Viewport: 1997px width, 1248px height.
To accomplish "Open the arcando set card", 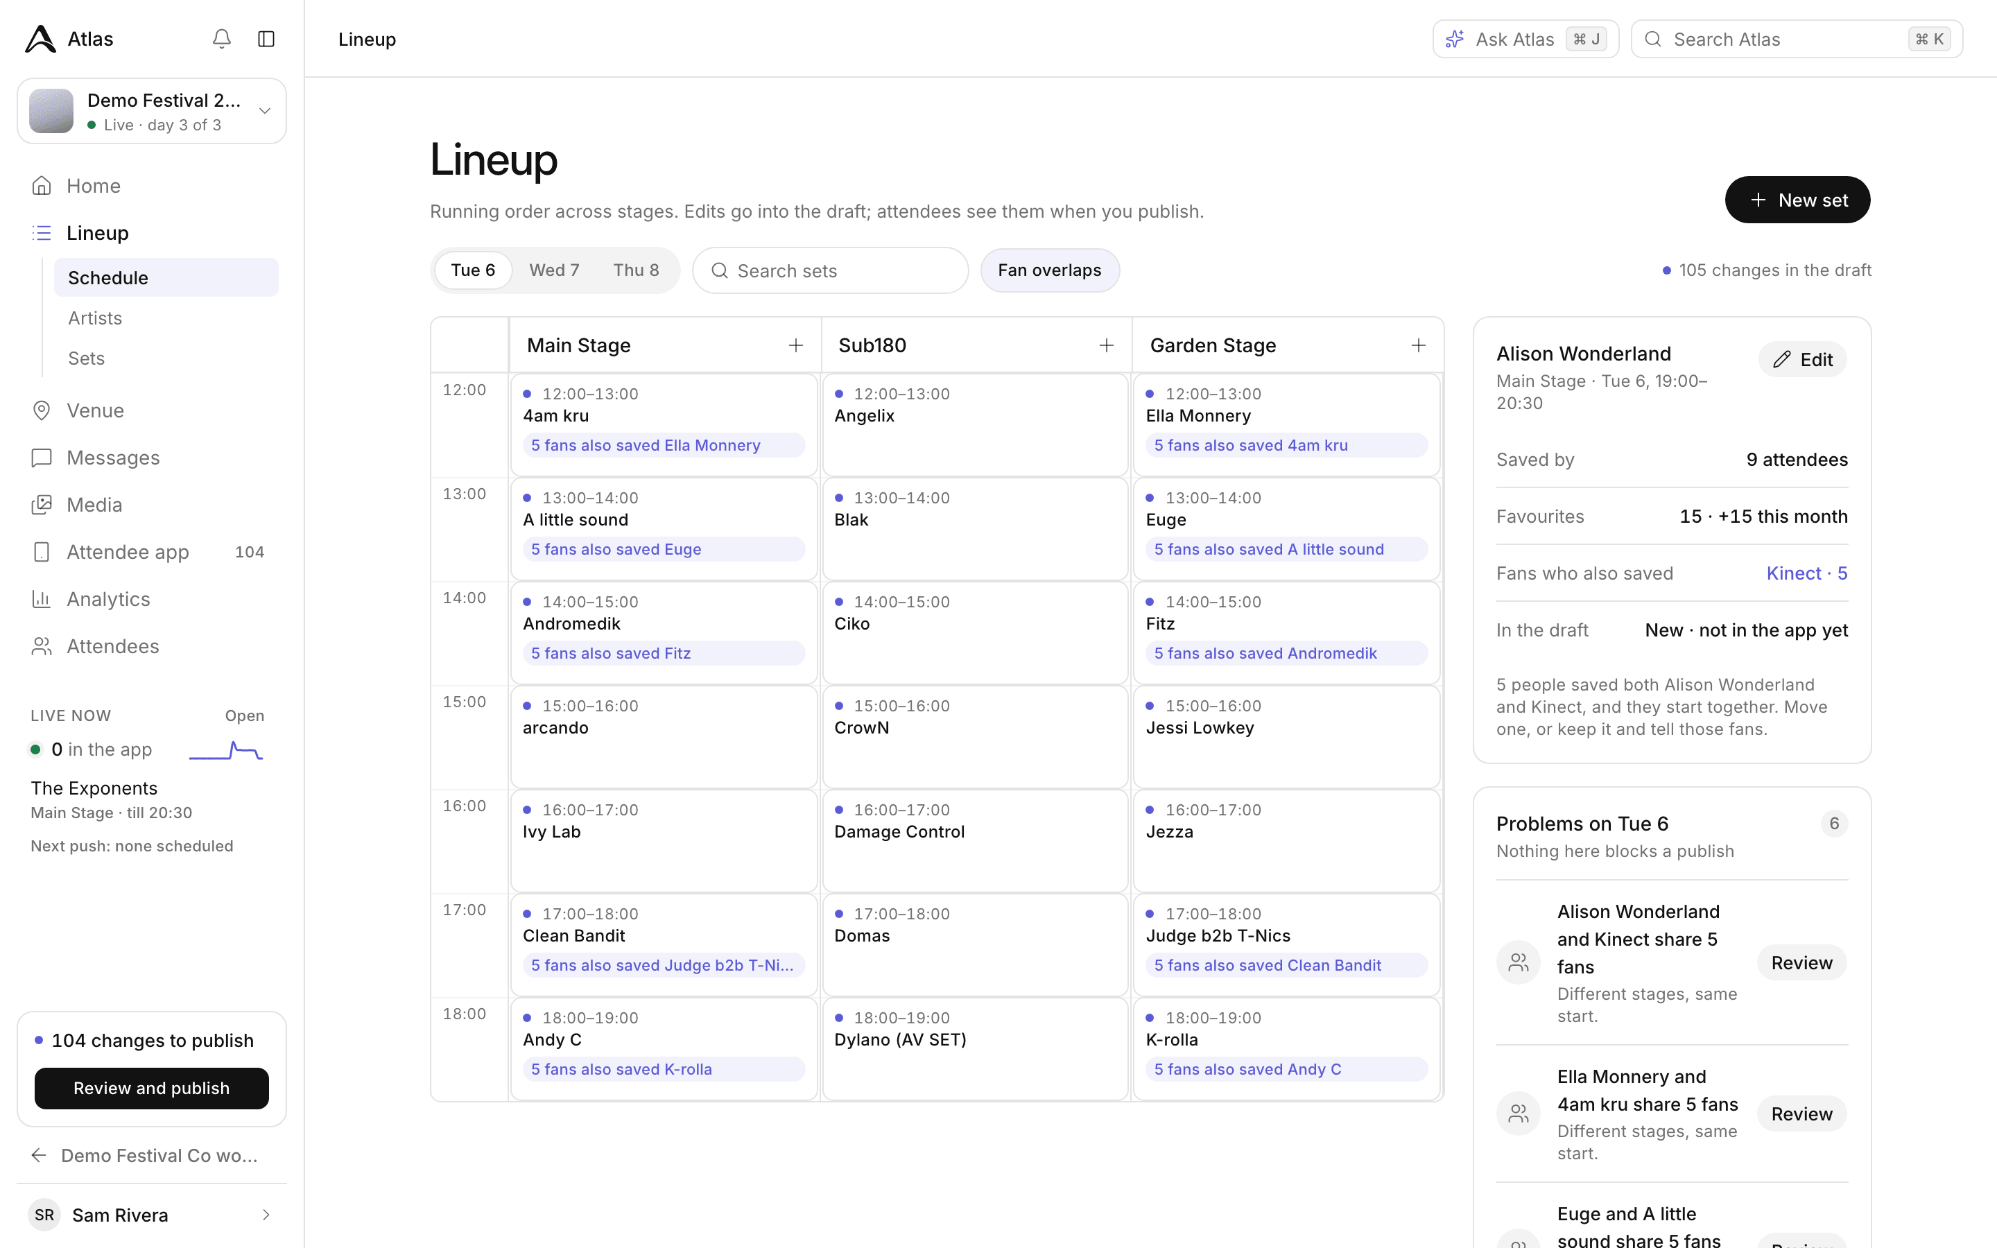I will click(x=664, y=736).
